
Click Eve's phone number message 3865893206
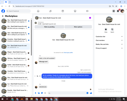coord(43,87)
